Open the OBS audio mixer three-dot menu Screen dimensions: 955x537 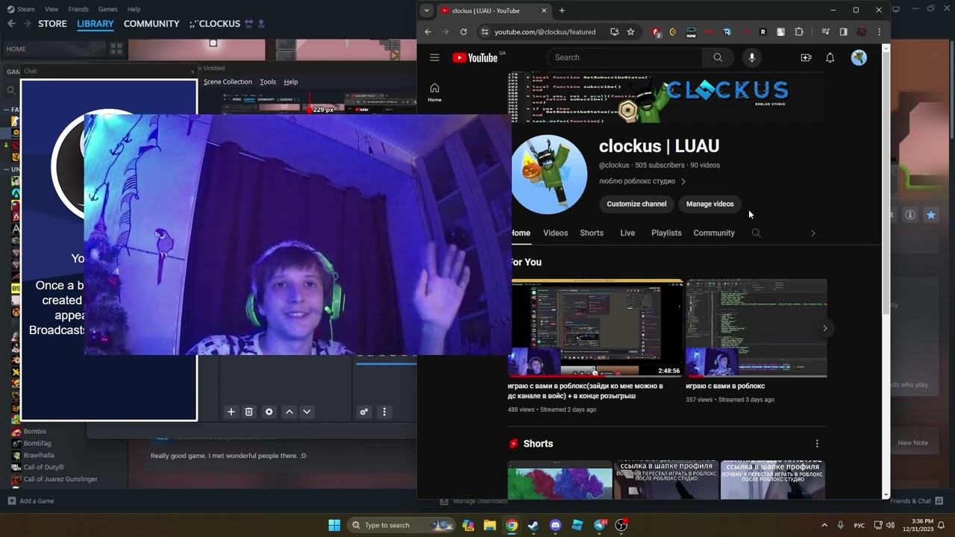tap(385, 412)
